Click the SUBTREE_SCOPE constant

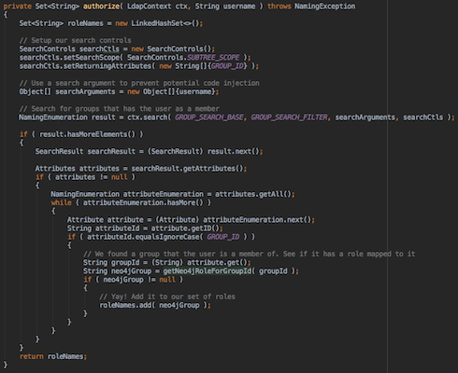coord(213,58)
